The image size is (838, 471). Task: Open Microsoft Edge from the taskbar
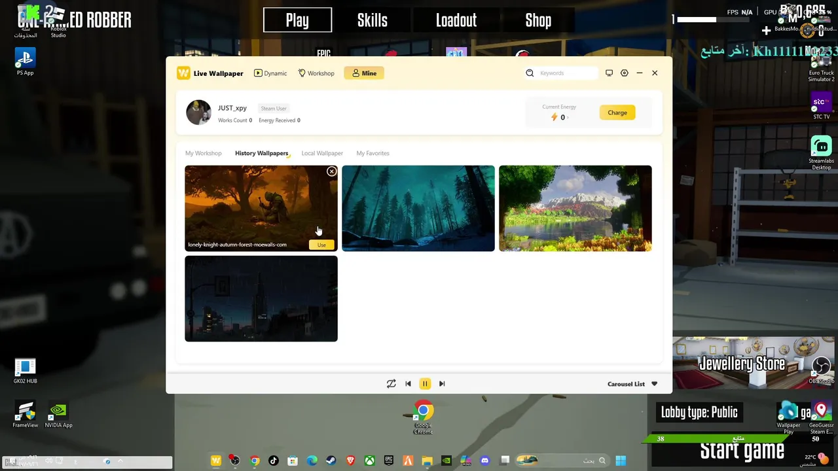click(x=312, y=461)
